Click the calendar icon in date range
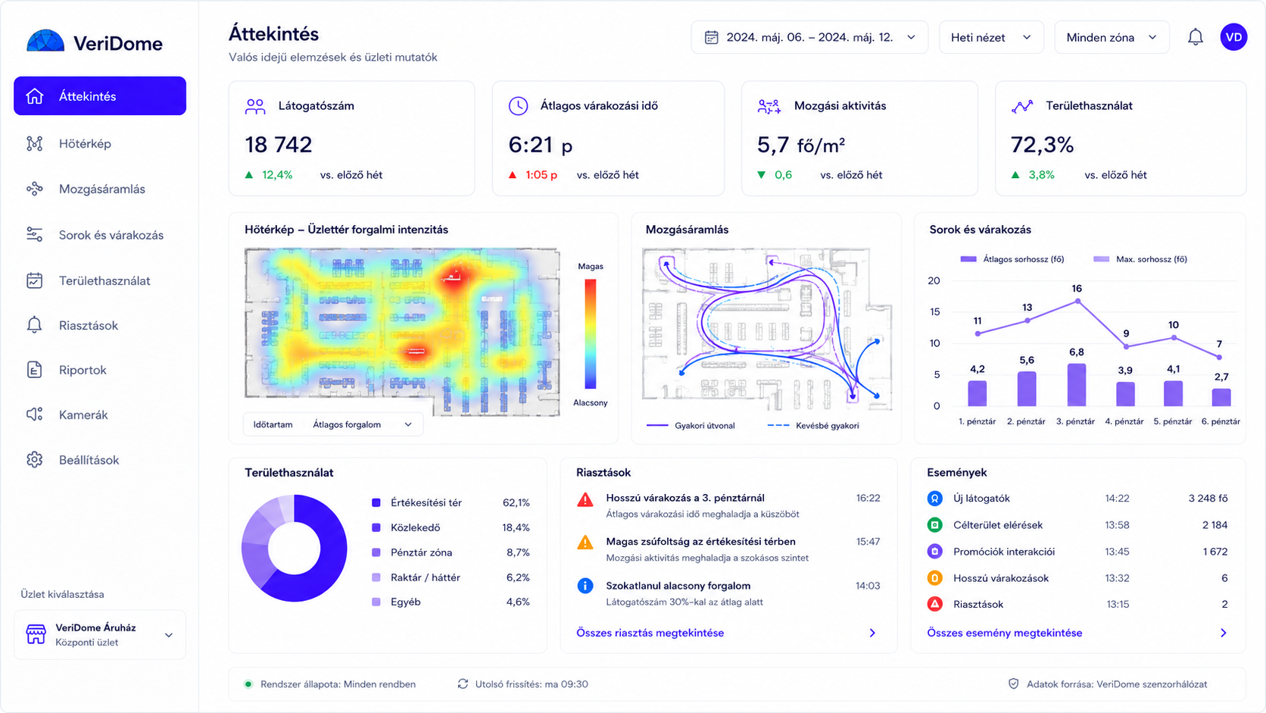This screenshot has width=1266, height=713. pyautogui.click(x=711, y=37)
